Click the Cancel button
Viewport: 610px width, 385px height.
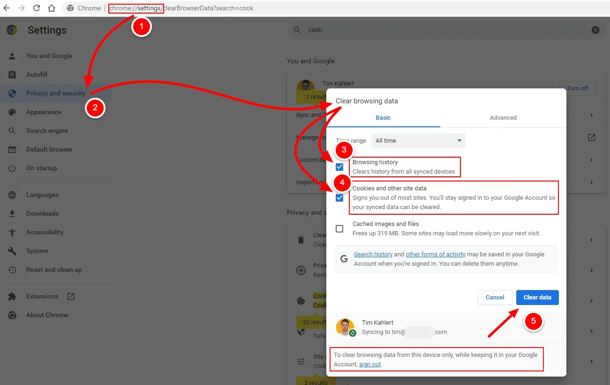[x=495, y=298]
